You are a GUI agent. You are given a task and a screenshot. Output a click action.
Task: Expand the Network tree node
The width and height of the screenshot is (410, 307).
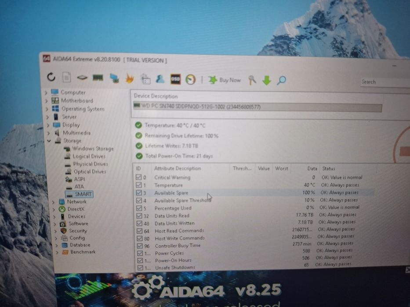coord(53,202)
